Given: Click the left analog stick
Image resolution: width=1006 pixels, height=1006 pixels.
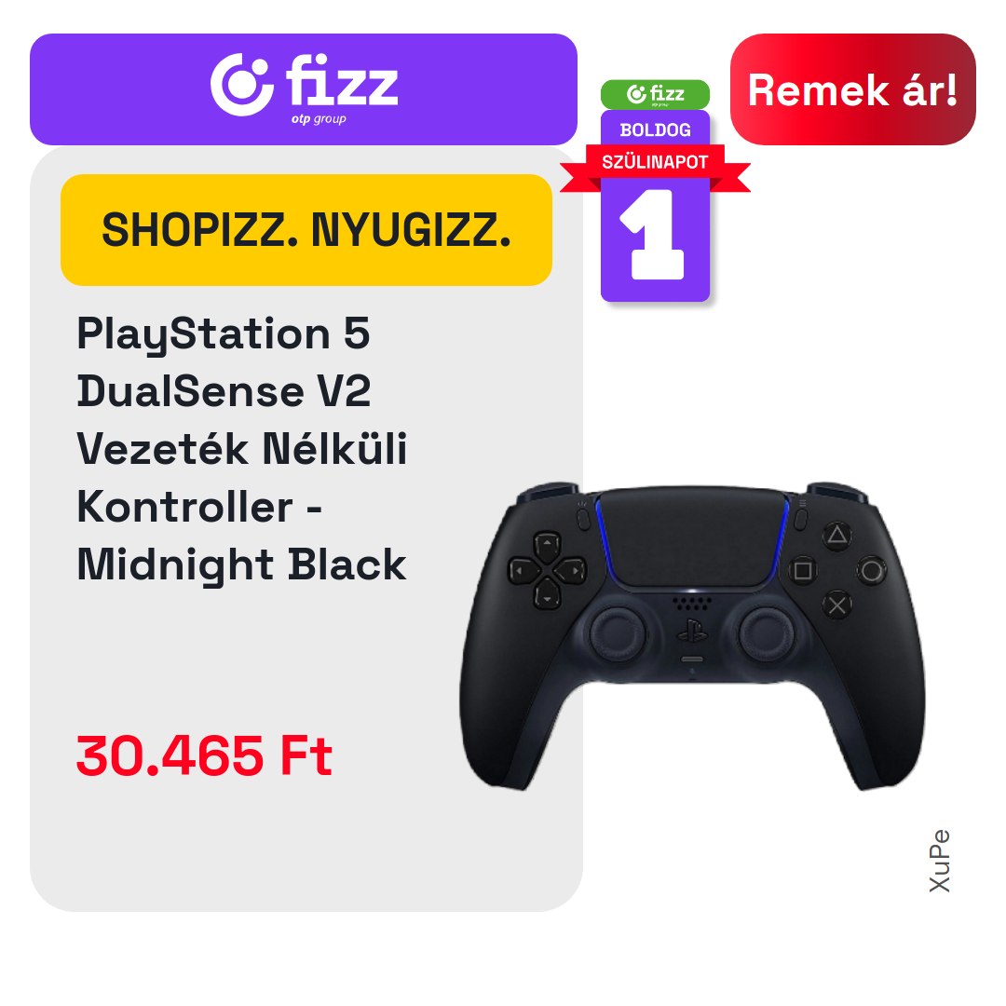Looking at the screenshot, I should [618, 634].
